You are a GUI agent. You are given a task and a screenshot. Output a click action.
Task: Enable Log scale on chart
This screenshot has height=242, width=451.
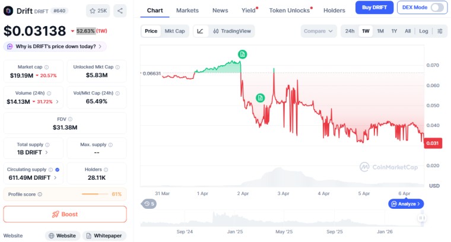coord(423,31)
